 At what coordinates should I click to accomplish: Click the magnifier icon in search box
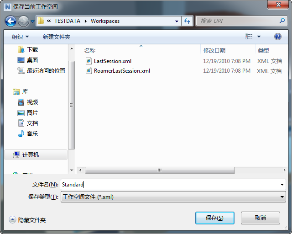[x=282, y=21]
